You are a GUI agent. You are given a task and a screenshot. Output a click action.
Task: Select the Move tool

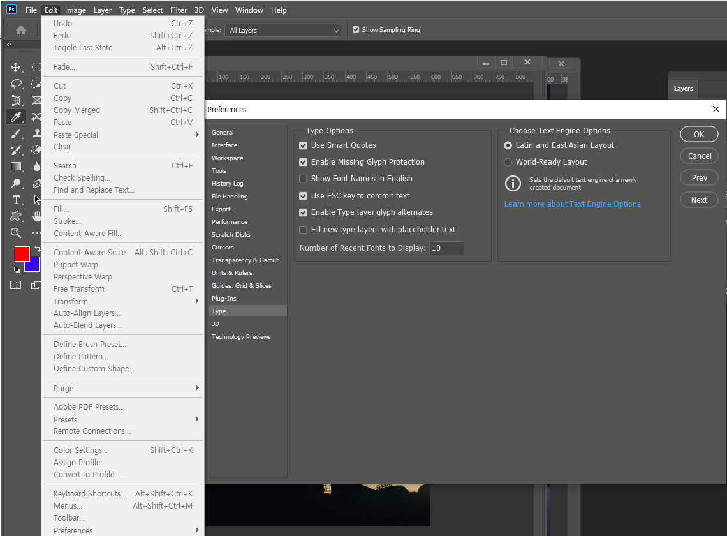(x=16, y=67)
